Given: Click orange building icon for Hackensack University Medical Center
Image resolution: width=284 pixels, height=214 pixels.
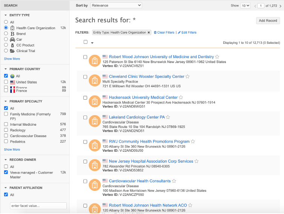Looking at the screenshot, I should tap(95, 101).
